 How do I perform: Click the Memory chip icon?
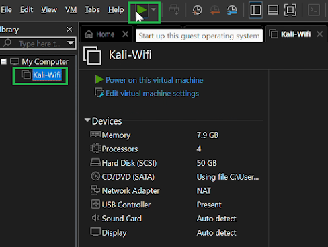tap(95, 135)
